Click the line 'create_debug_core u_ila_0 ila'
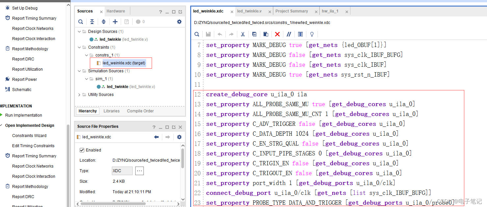This screenshot has width=487, height=207. [x=257, y=95]
